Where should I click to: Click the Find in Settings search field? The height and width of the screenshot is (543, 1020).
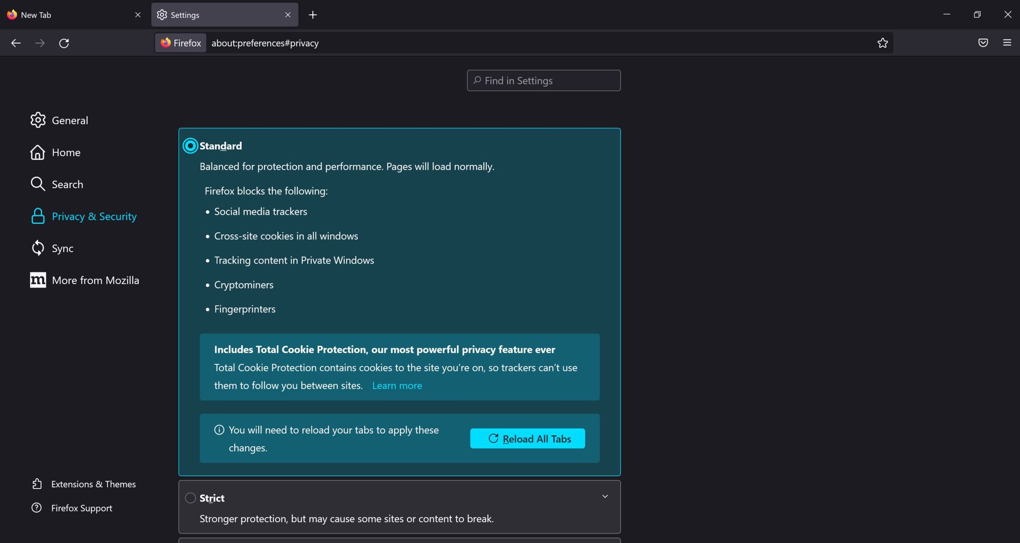pyautogui.click(x=543, y=81)
